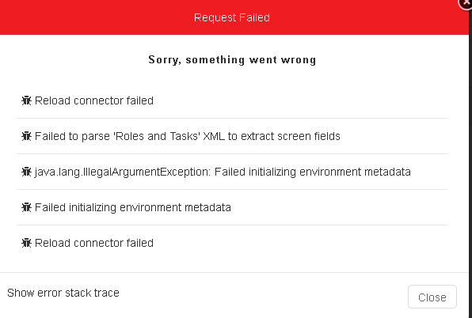Click the java.lang.IllegalArgumentException class name
The image size is (472, 318).
tap(122, 172)
